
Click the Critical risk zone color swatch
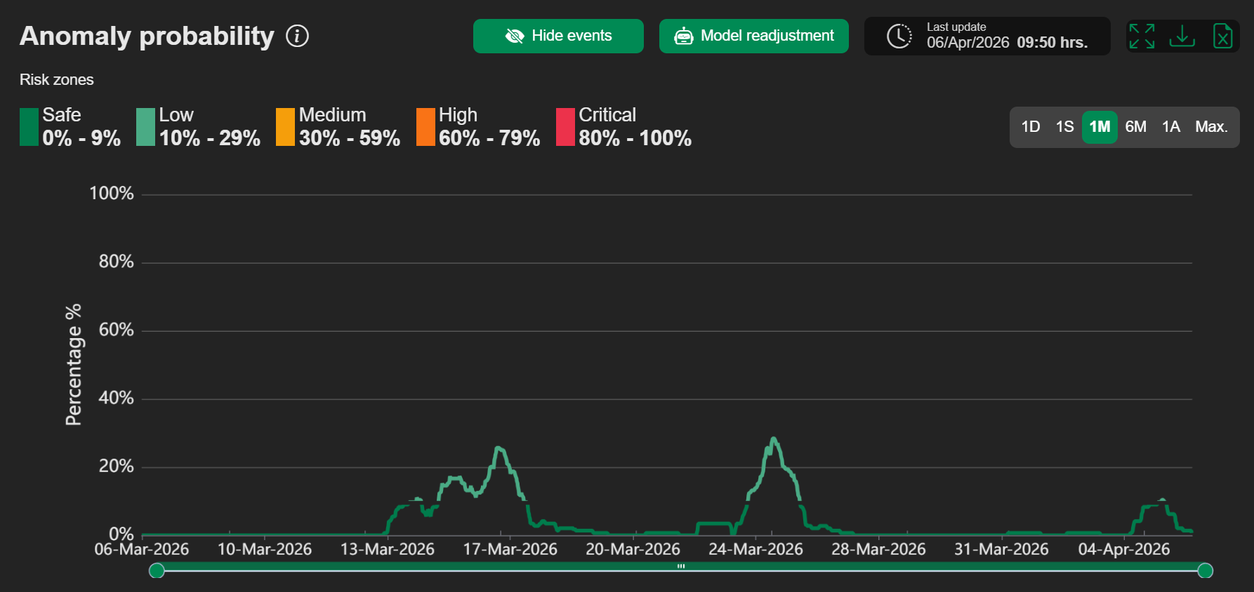pyautogui.click(x=565, y=127)
